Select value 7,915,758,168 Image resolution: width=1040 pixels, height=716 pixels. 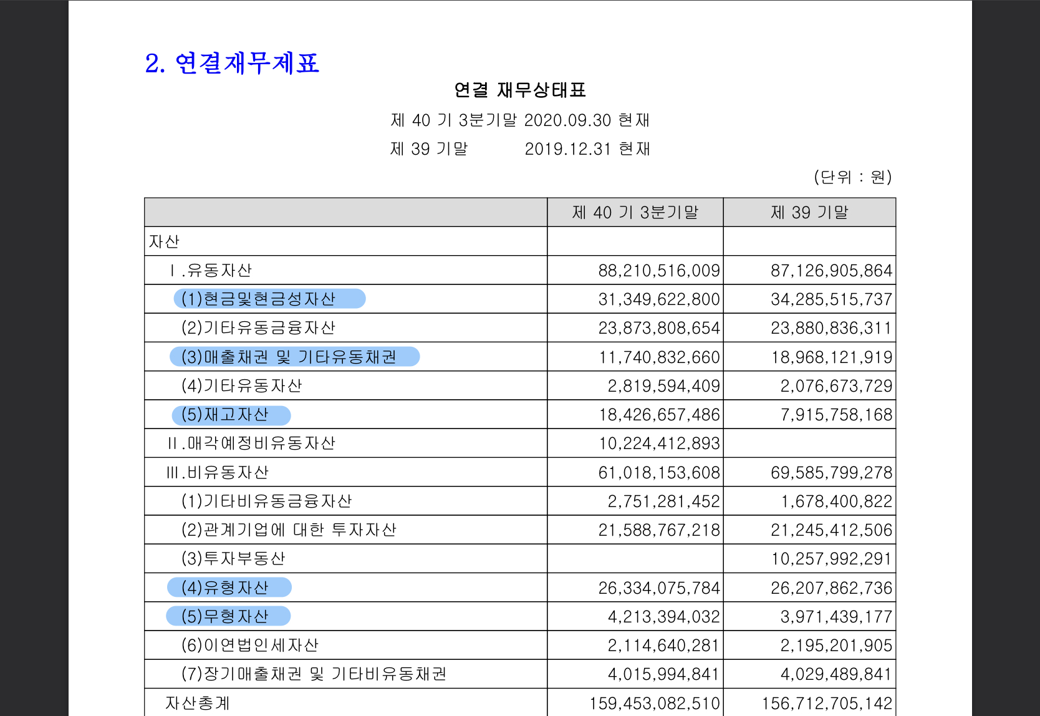[x=837, y=415]
